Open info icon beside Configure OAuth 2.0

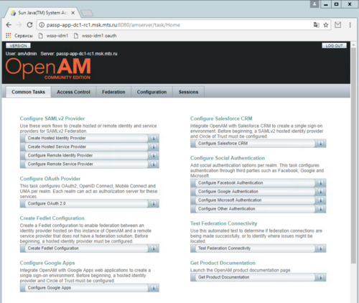(x=154, y=203)
